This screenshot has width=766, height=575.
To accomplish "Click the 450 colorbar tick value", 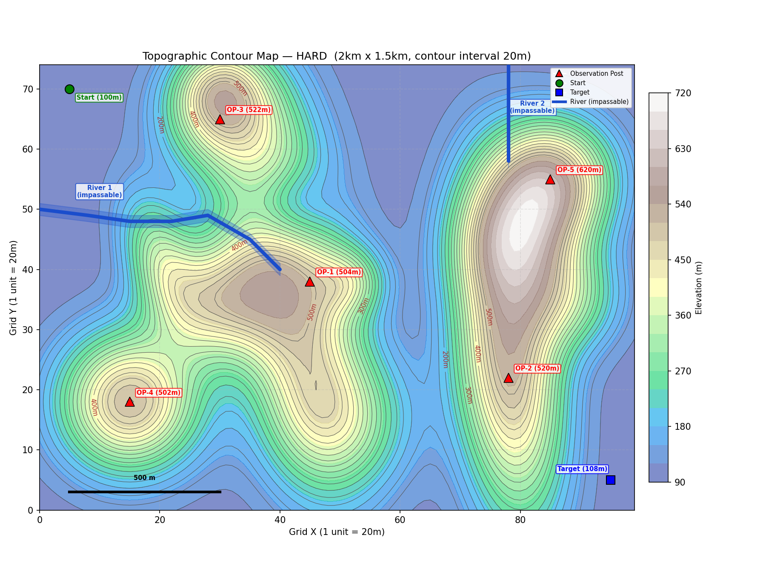I will [683, 260].
